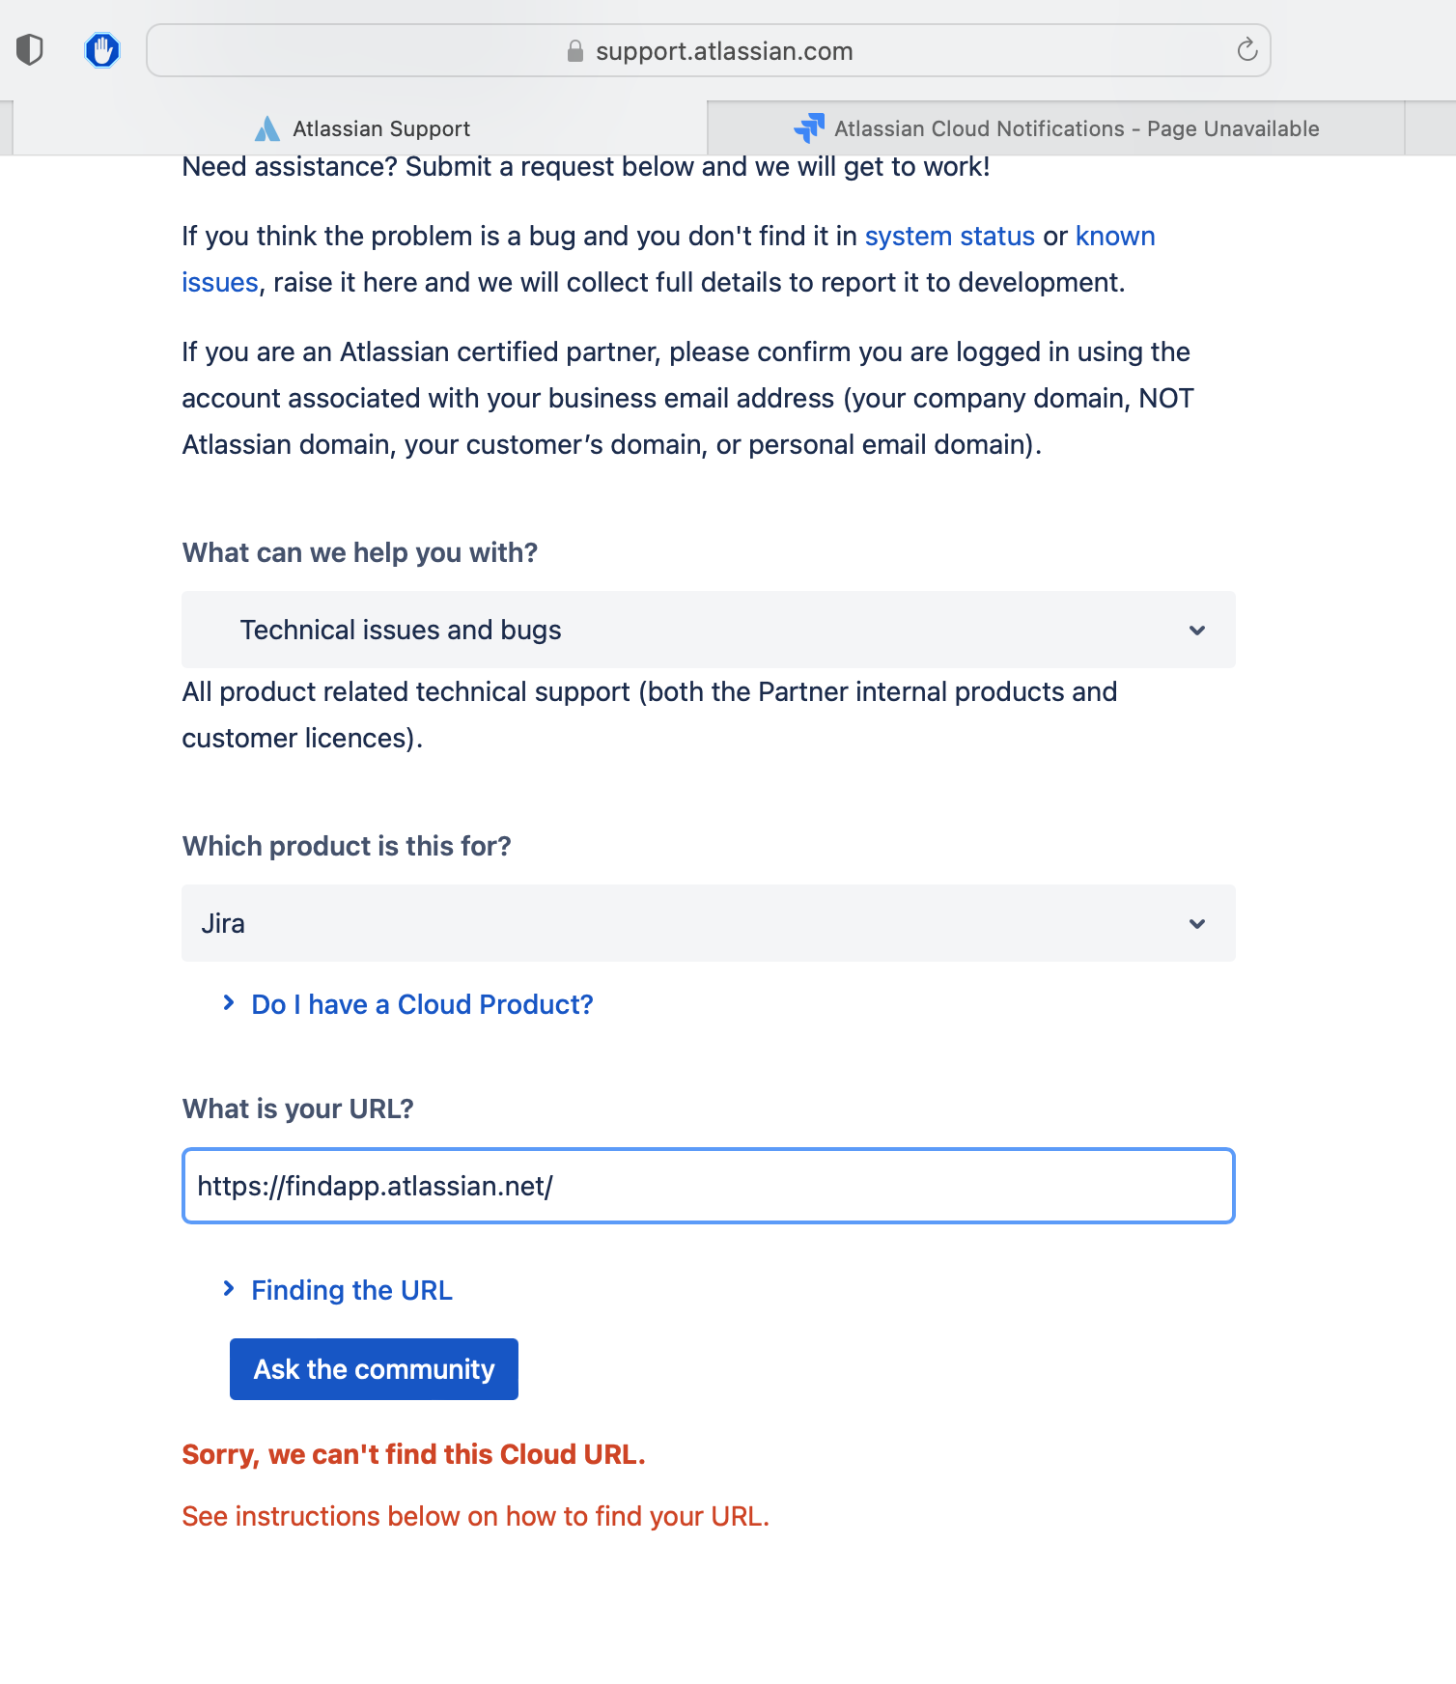Expand the 'Do I have a Cloud Product?' section
Viewport: 1456px width, 1684px height.
point(421,1004)
